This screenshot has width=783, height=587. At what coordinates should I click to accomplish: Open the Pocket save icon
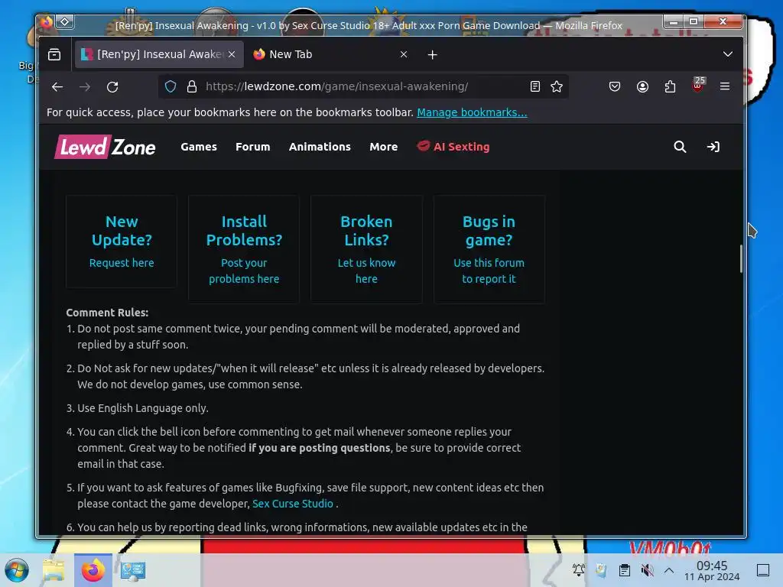point(615,87)
